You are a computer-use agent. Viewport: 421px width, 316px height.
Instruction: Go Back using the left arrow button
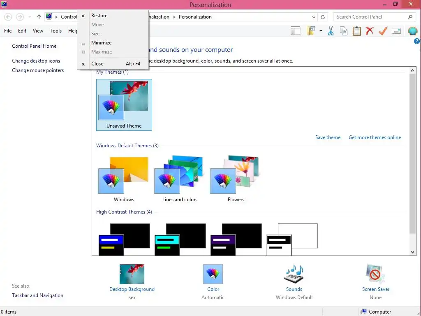click(x=8, y=17)
